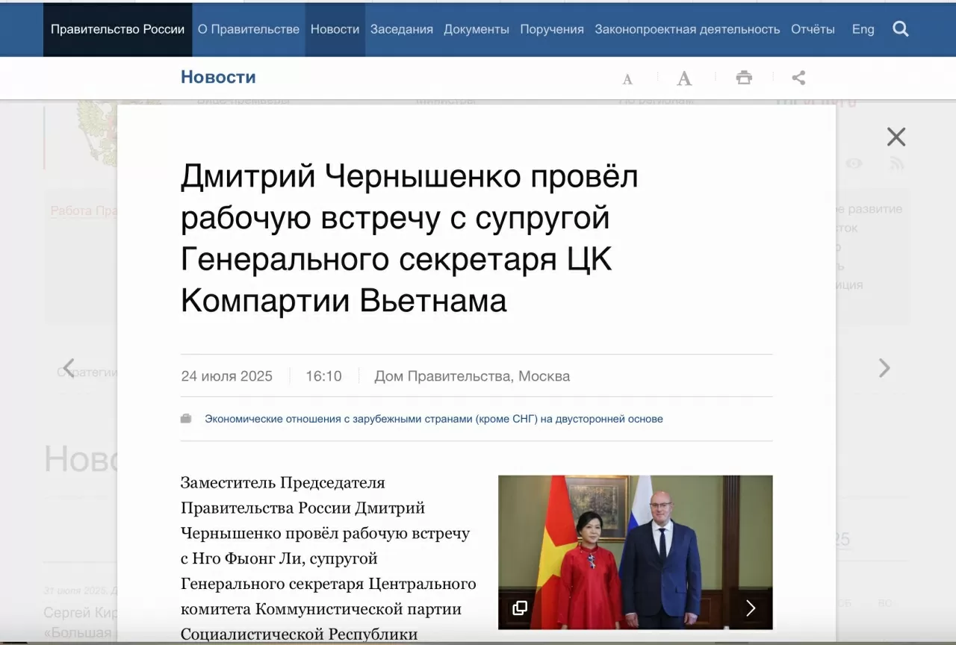Viewport: 956px width, 645px height.
Task: Switch to Eng language version
Action: click(863, 29)
